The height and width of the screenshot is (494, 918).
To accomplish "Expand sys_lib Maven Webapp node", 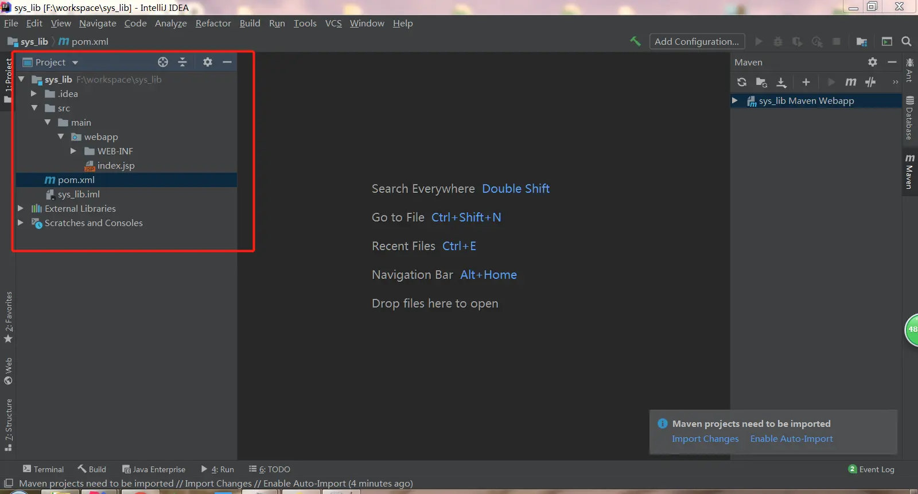I will [x=734, y=100].
